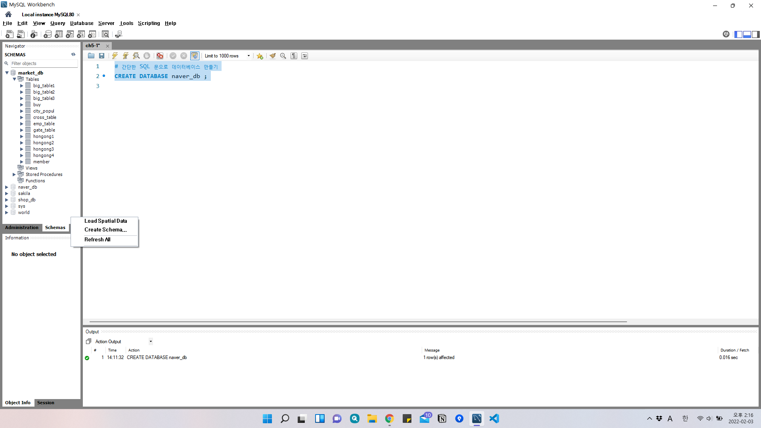Toggle invisible characters pilcrow button
The image size is (761, 428).
pos(294,56)
